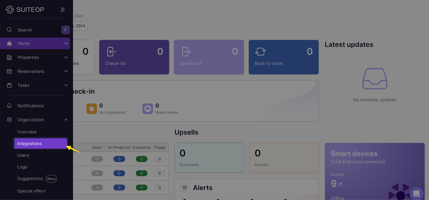Go to Special offers
Screen dimensions: 429x200
31,191
